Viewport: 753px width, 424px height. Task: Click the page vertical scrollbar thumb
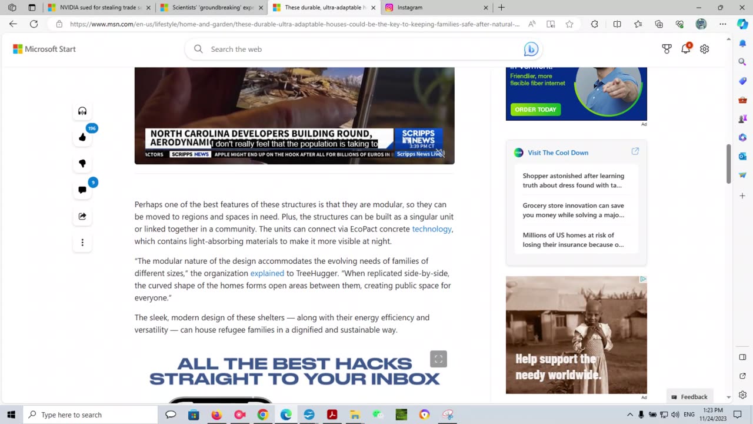point(729,163)
